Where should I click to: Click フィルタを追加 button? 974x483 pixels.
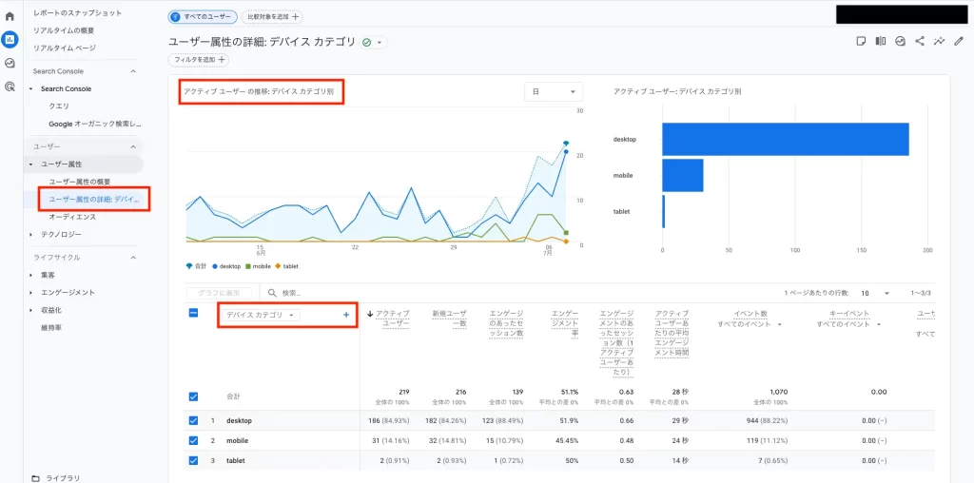(x=198, y=60)
